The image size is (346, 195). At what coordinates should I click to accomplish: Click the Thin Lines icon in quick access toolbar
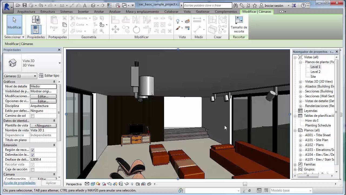110,5
